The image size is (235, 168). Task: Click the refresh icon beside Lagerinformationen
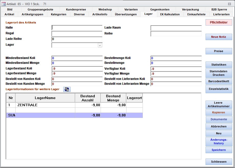tap(67, 89)
